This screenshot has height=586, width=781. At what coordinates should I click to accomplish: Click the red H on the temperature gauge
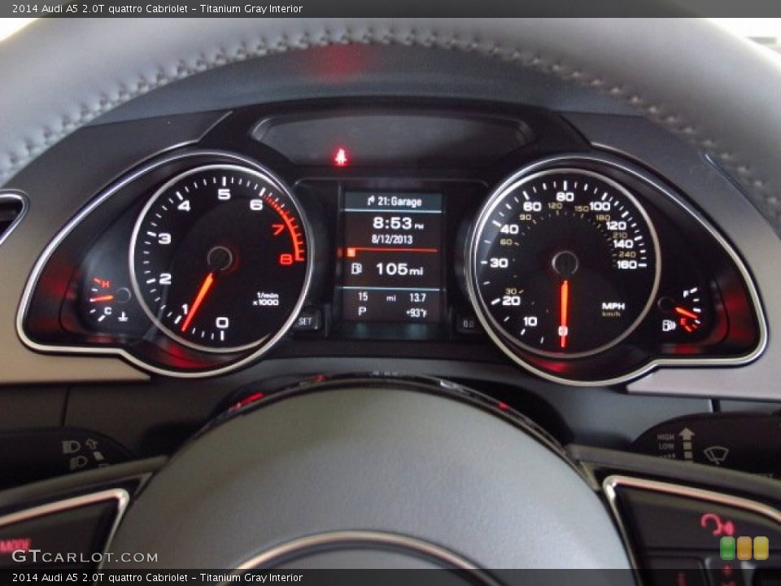tap(105, 285)
